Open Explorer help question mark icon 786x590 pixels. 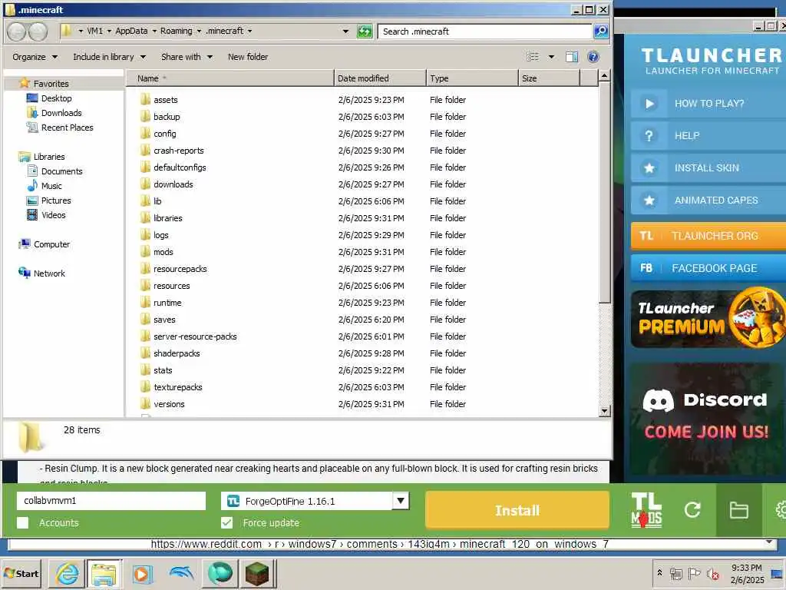point(593,57)
